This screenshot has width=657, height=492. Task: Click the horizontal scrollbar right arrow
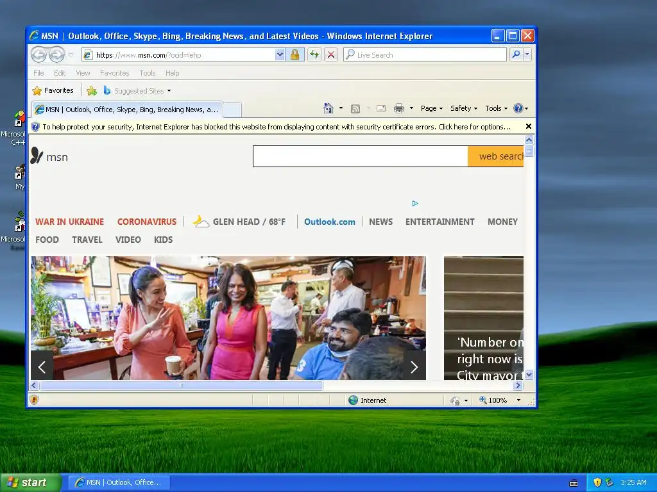click(518, 385)
